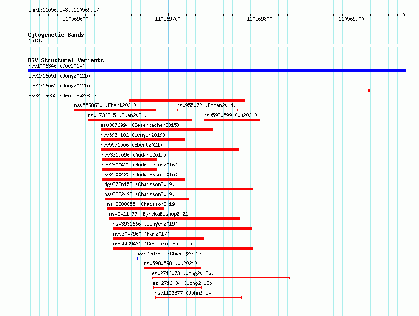Click the nsv4736215 (Quan2021) label
This screenshot has height=316, width=419.
117,115
